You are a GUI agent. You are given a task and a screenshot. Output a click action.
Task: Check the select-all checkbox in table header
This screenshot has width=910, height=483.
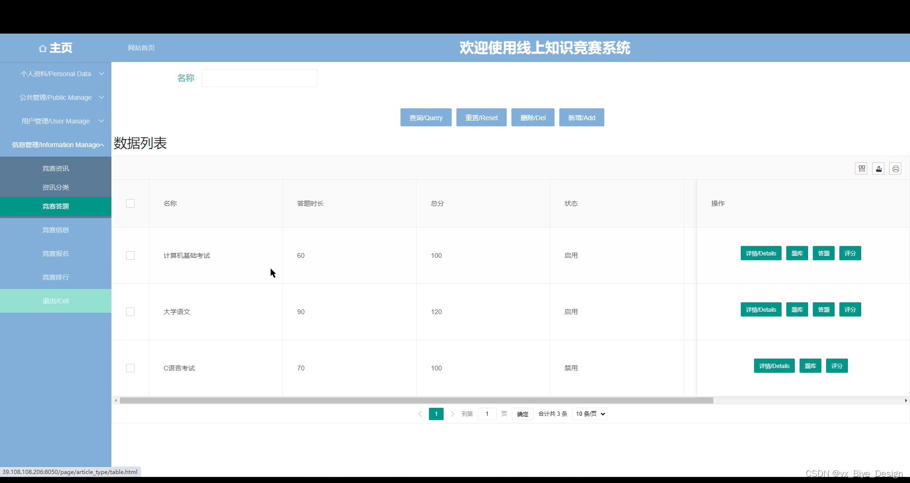point(130,203)
